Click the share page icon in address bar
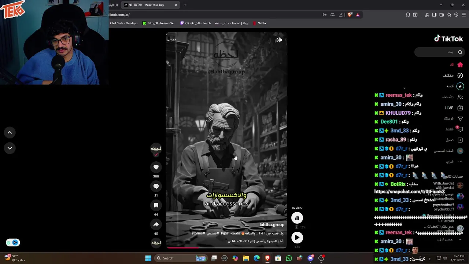 [341, 15]
